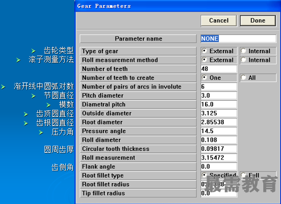This screenshot has height=204, width=281.
Task: Click the Parameter name label
Action: pos(138,38)
